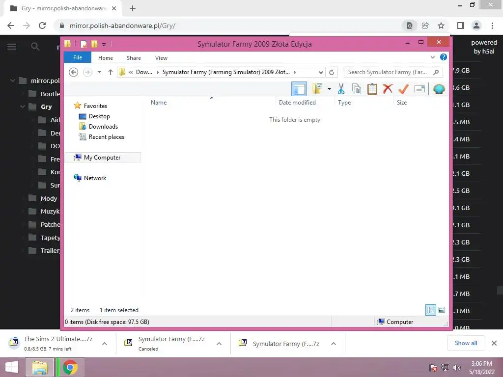Open the address bar history dropdown

coord(320,73)
